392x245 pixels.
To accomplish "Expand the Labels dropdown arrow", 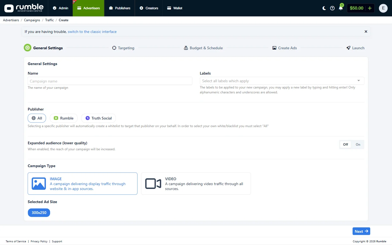I will [x=359, y=81].
